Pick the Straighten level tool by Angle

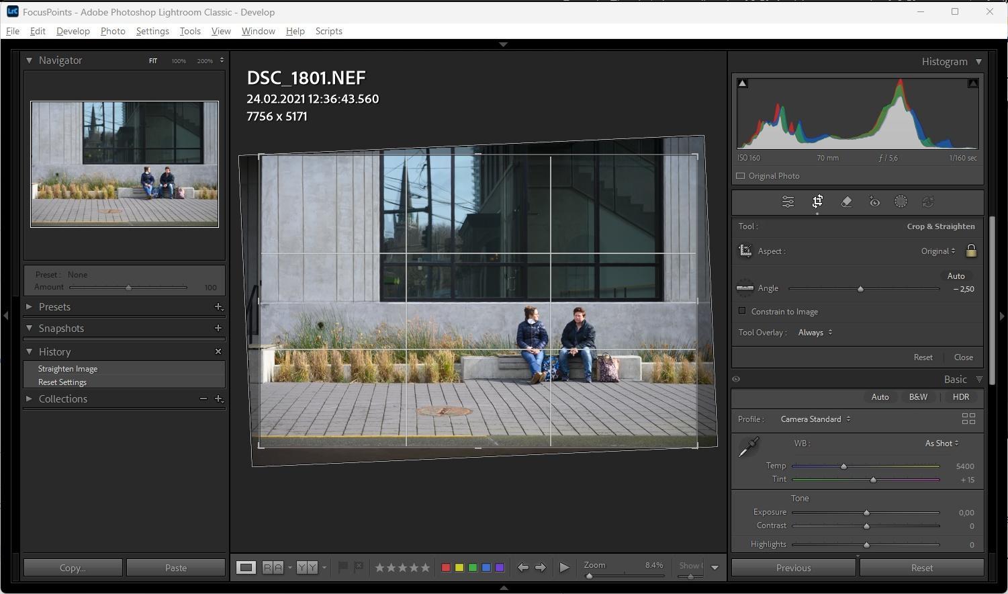tap(745, 288)
